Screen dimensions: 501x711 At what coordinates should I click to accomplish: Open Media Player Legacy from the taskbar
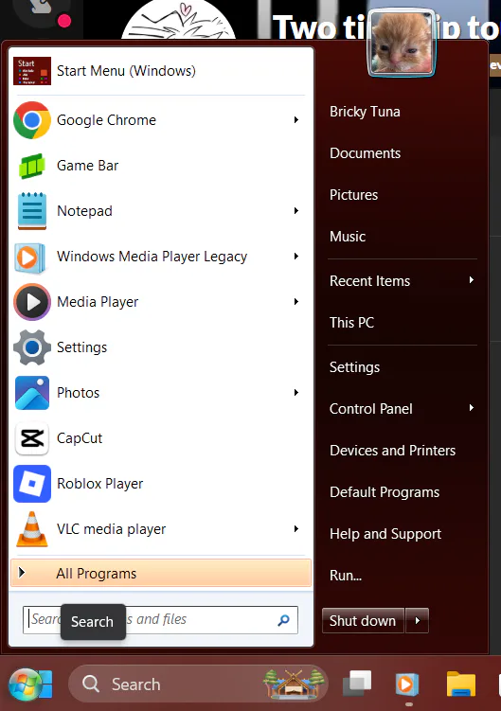tap(406, 684)
